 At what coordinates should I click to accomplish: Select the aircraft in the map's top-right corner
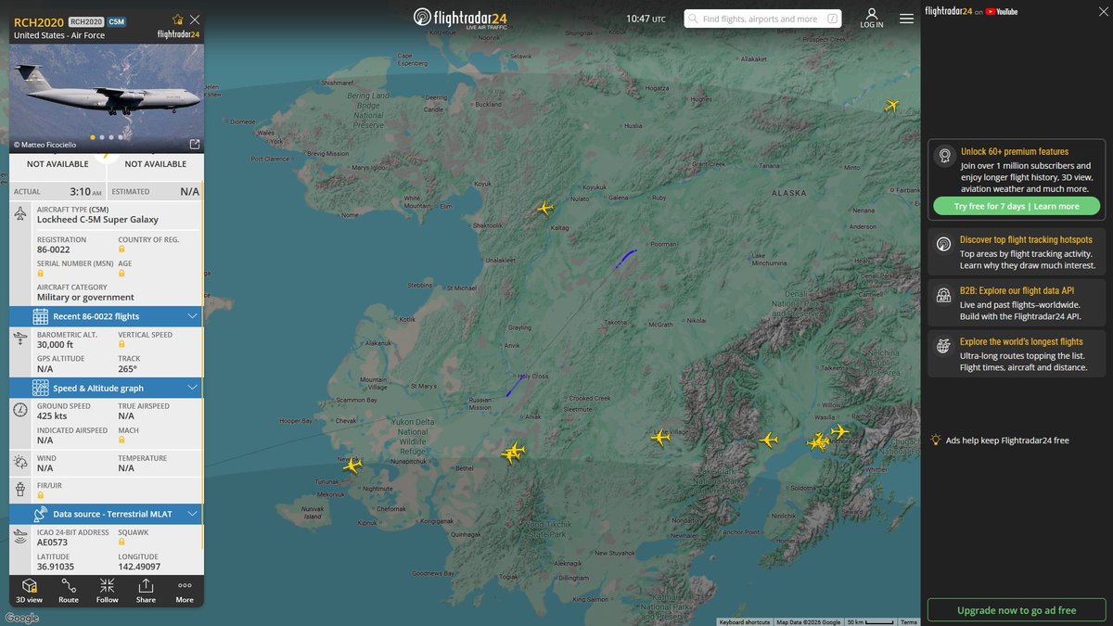coord(892,106)
